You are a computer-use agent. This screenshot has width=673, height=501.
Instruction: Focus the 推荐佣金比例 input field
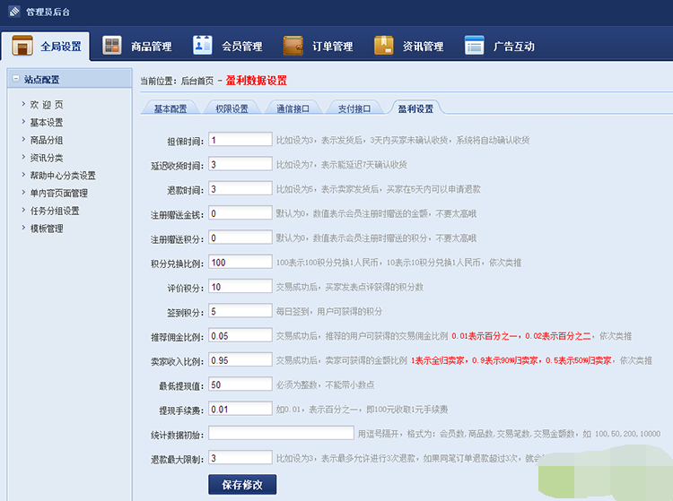pyautogui.click(x=240, y=334)
